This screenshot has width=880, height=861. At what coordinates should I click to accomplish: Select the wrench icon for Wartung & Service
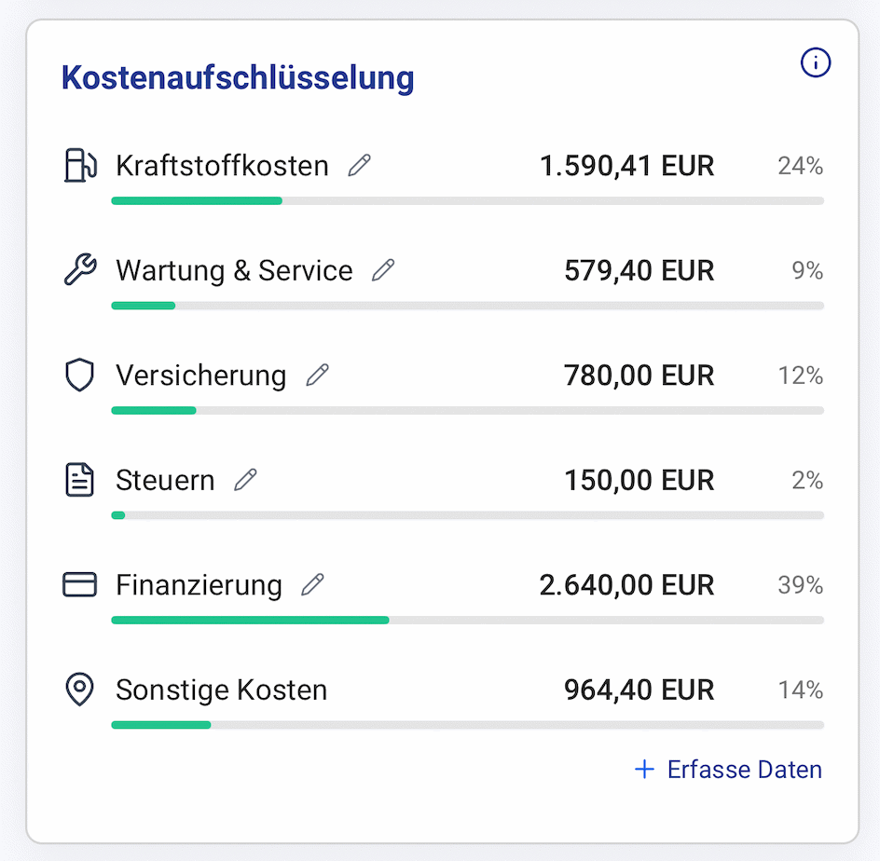[x=79, y=270]
